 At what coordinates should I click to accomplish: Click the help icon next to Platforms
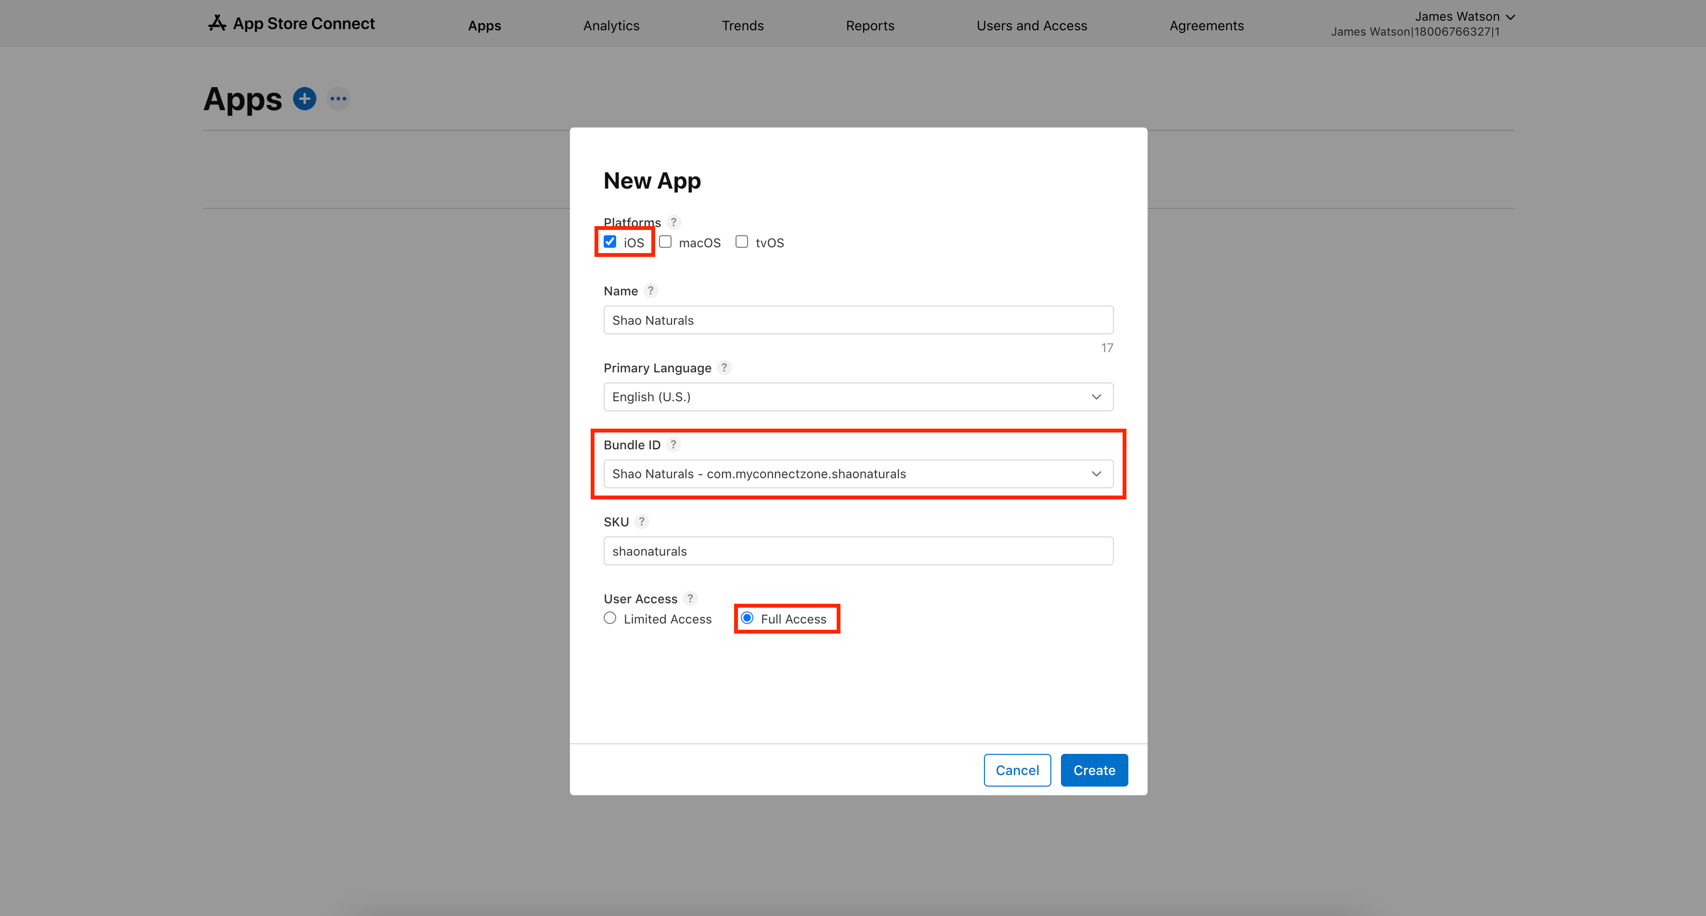click(673, 222)
